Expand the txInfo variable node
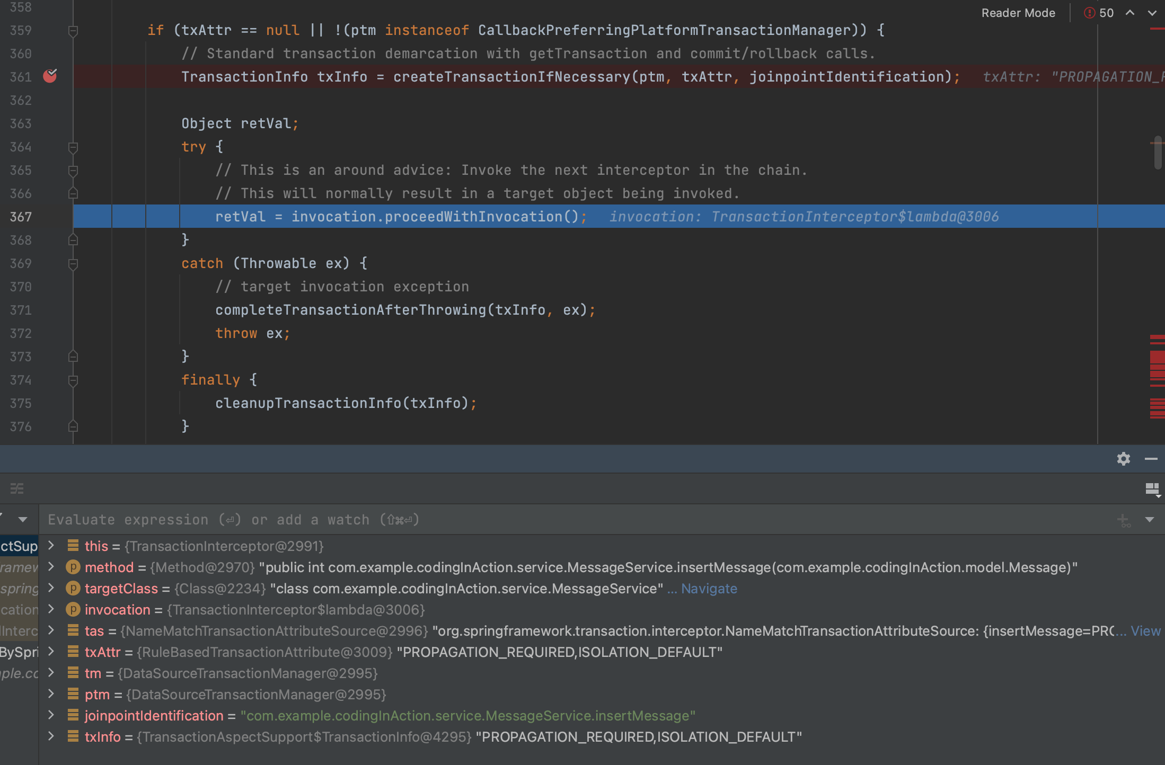The height and width of the screenshot is (765, 1165). [x=51, y=736]
